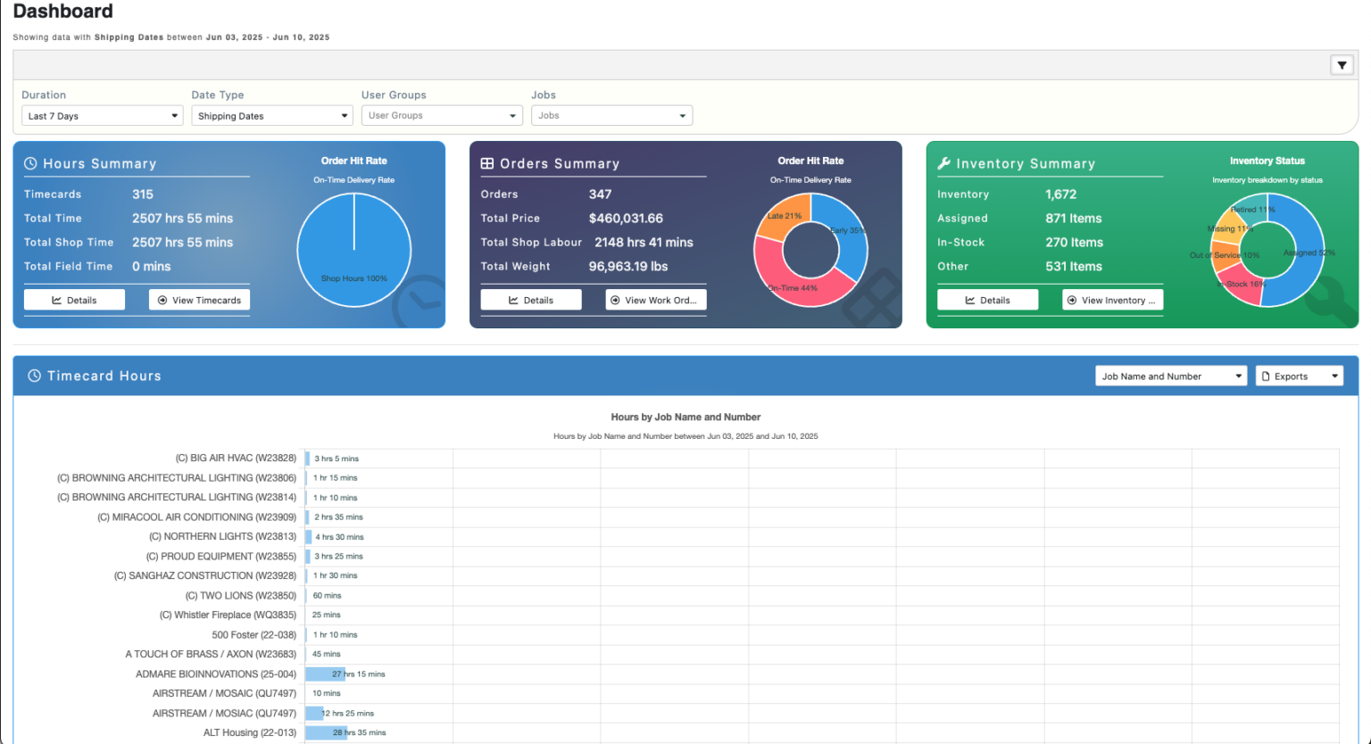The image size is (1371, 744).
Task: Open the Job Name and Number dropdown
Action: pyautogui.click(x=1170, y=376)
